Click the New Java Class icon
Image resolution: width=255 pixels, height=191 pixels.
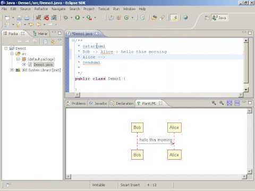126,18
